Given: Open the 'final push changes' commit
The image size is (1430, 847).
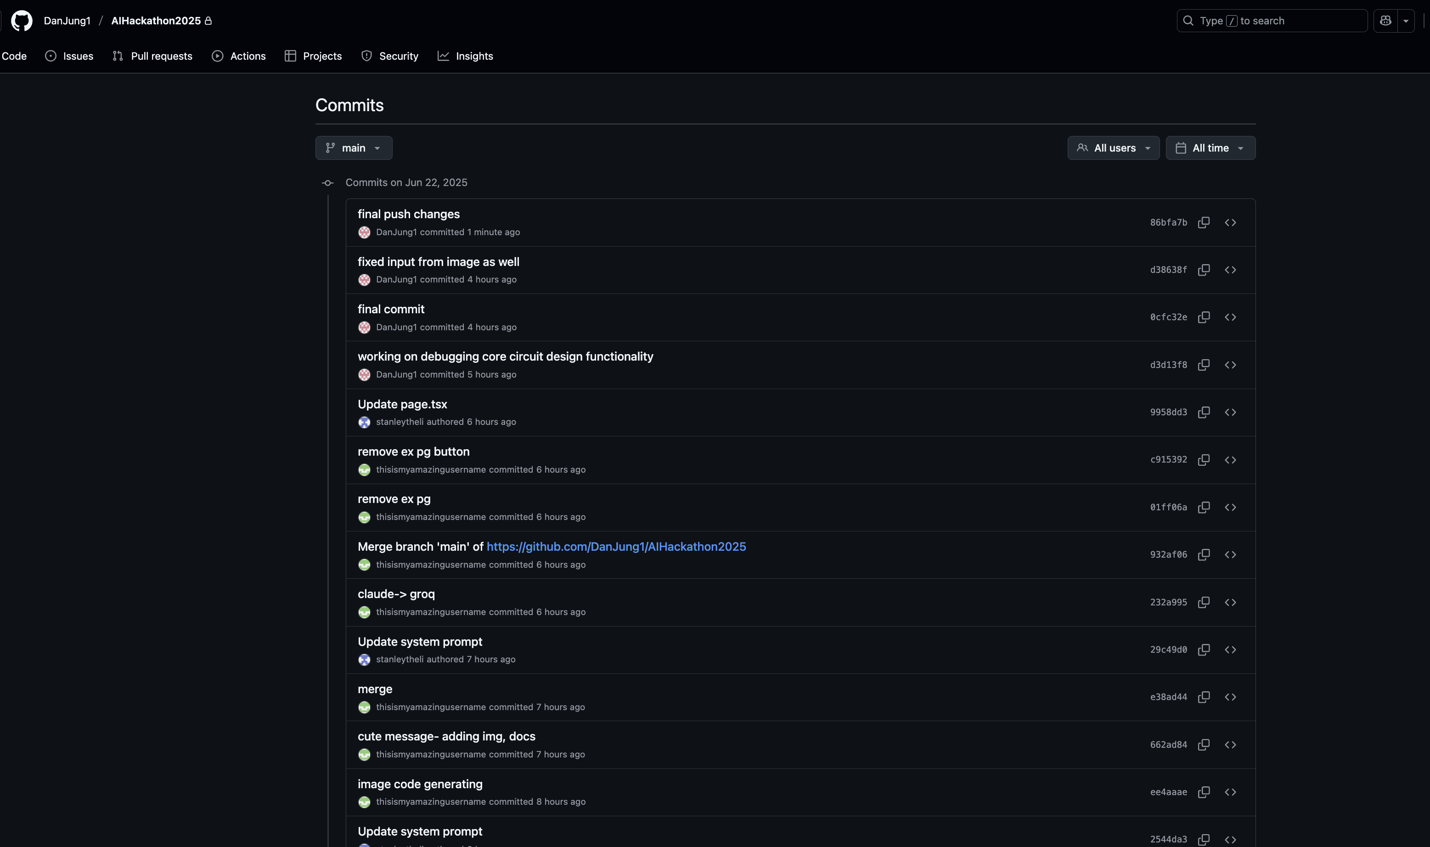Looking at the screenshot, I should tap(408, 214).
